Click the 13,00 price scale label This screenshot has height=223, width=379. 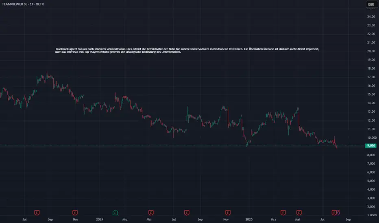pyautogui.click(x=371, y=111)
